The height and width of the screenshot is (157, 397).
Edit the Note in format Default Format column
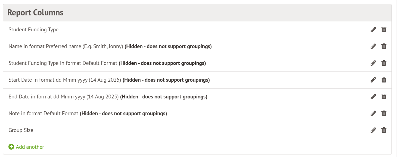(x=373, y=114)
